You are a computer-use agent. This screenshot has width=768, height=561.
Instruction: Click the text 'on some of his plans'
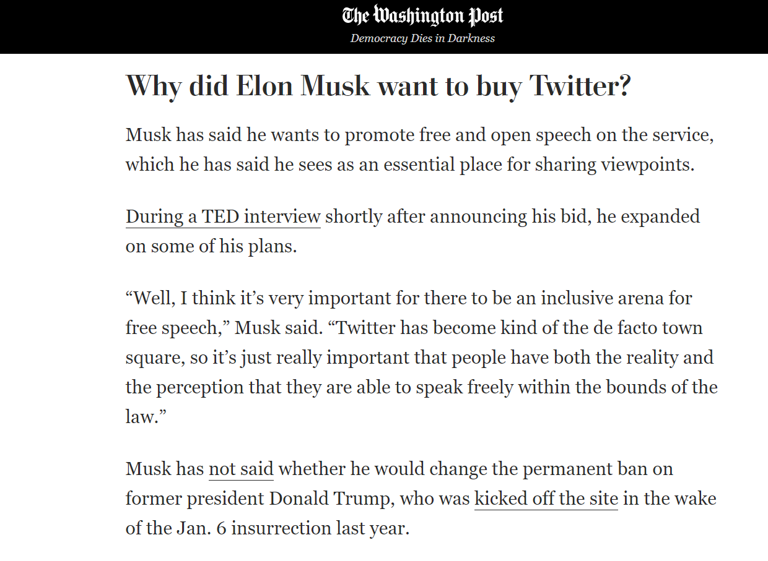[x=211, y=246]
